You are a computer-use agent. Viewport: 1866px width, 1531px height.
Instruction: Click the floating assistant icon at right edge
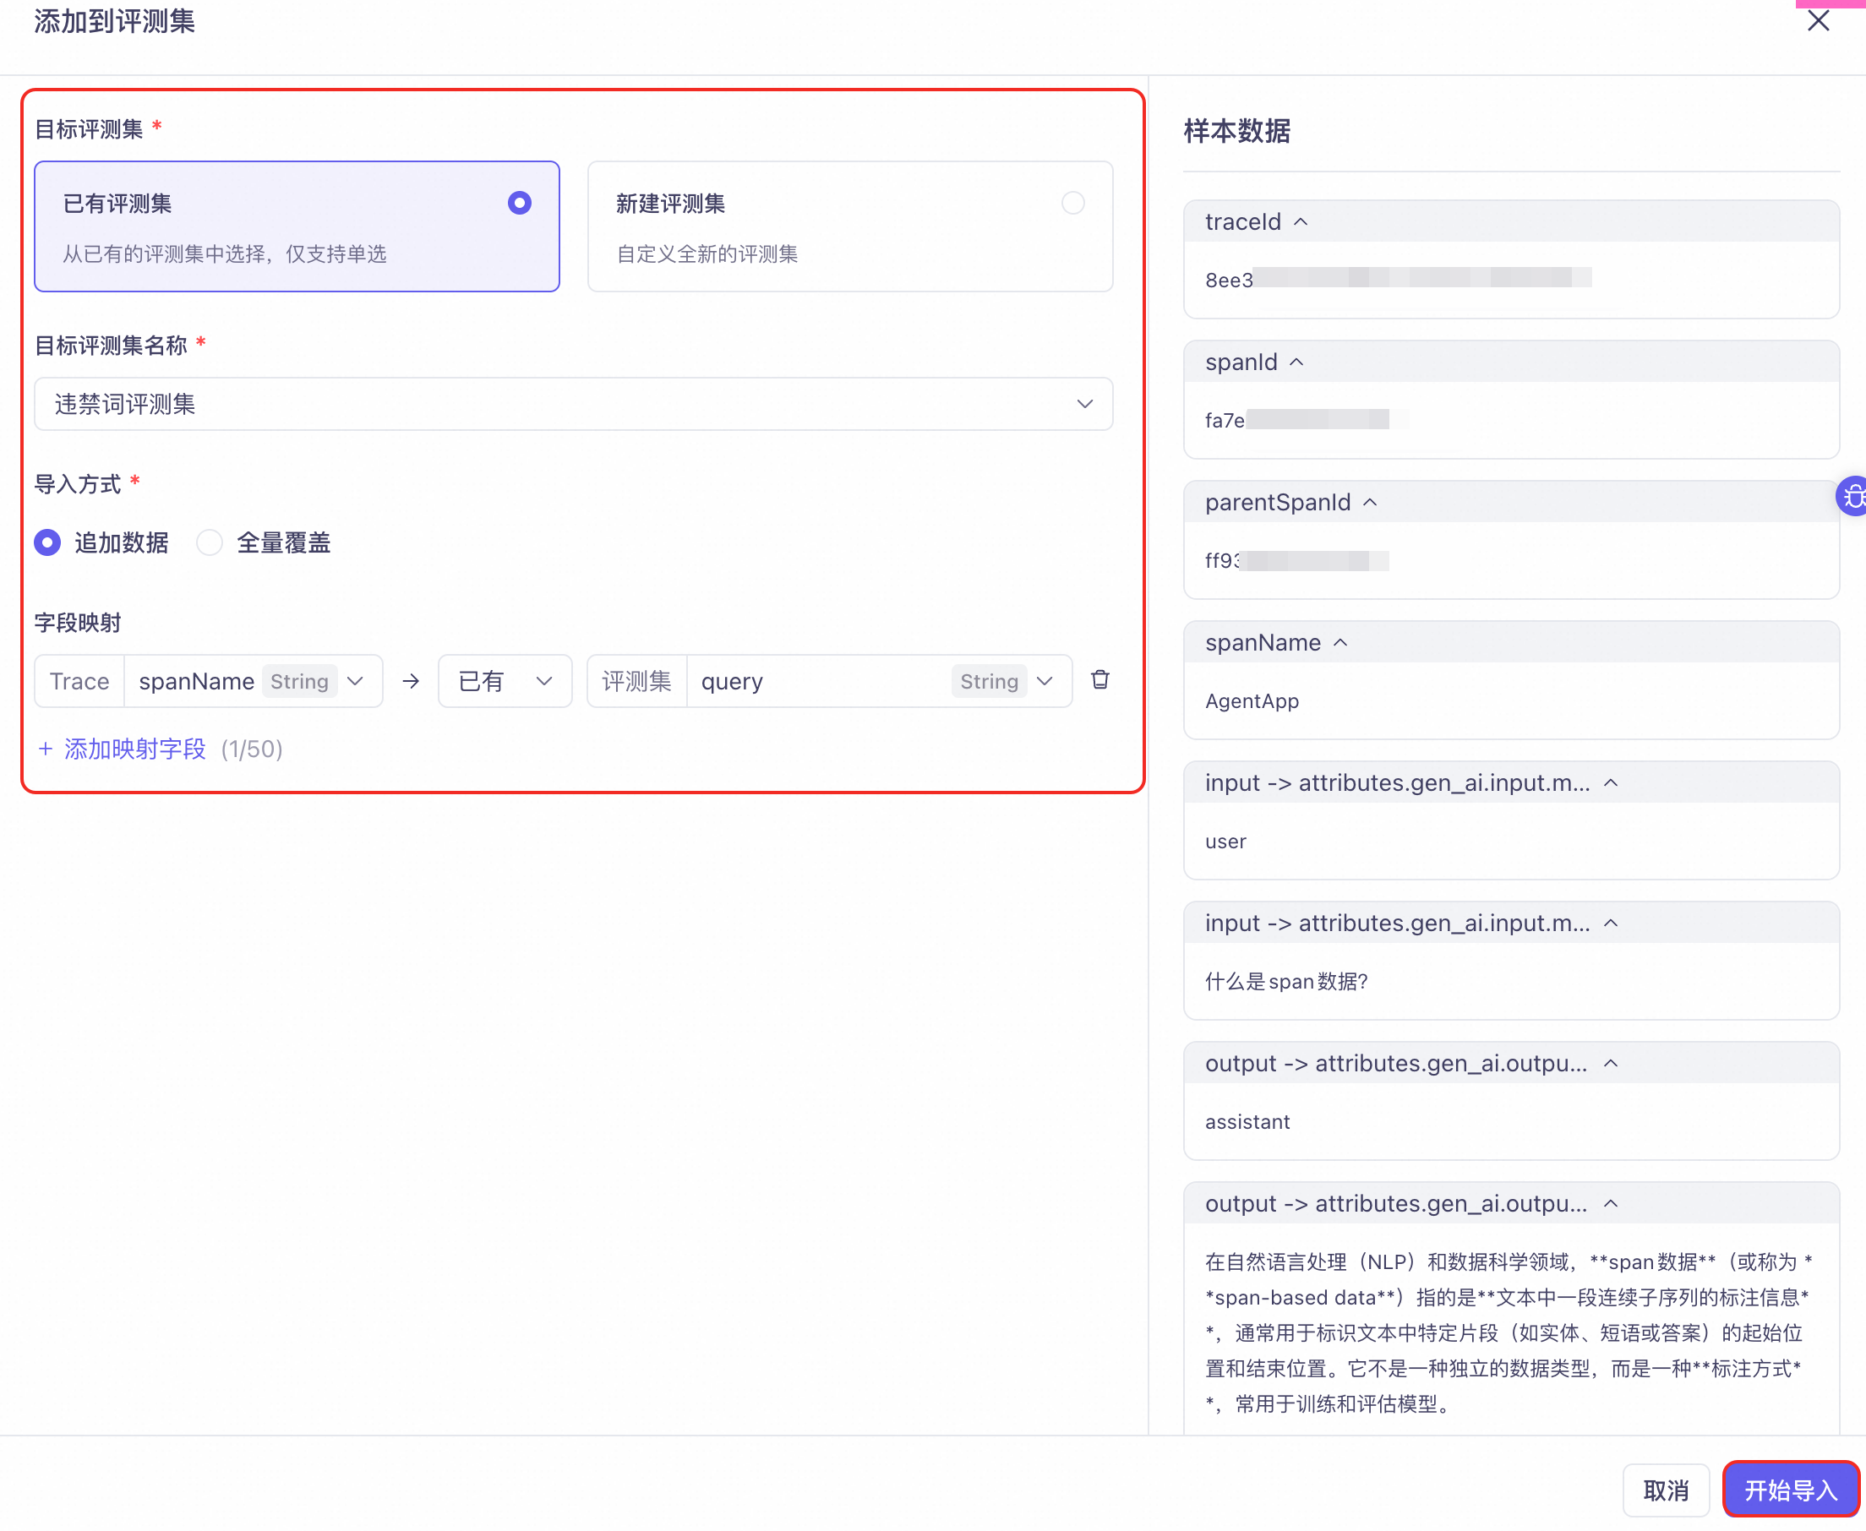click(x=1852, y=497)
